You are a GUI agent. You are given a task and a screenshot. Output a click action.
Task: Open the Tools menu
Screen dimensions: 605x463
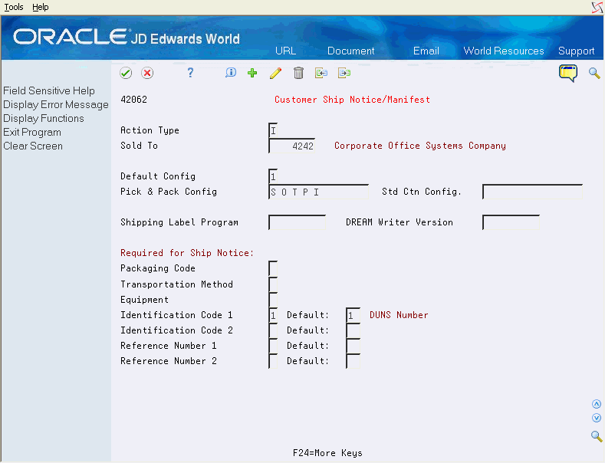click(x=14, y=7)
